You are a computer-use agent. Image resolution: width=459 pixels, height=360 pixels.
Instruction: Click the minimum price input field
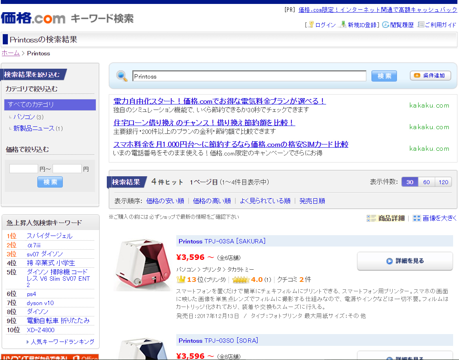24,168
